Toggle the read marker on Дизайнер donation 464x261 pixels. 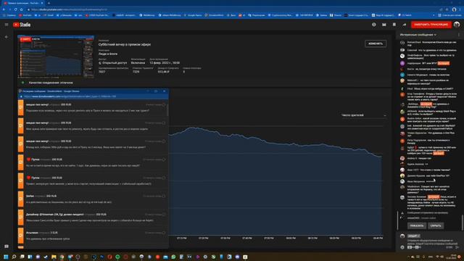tap(164, 215)
